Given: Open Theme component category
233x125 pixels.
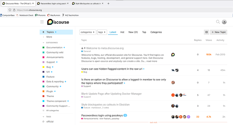Looking at the screenshot, I should point(56,101).
